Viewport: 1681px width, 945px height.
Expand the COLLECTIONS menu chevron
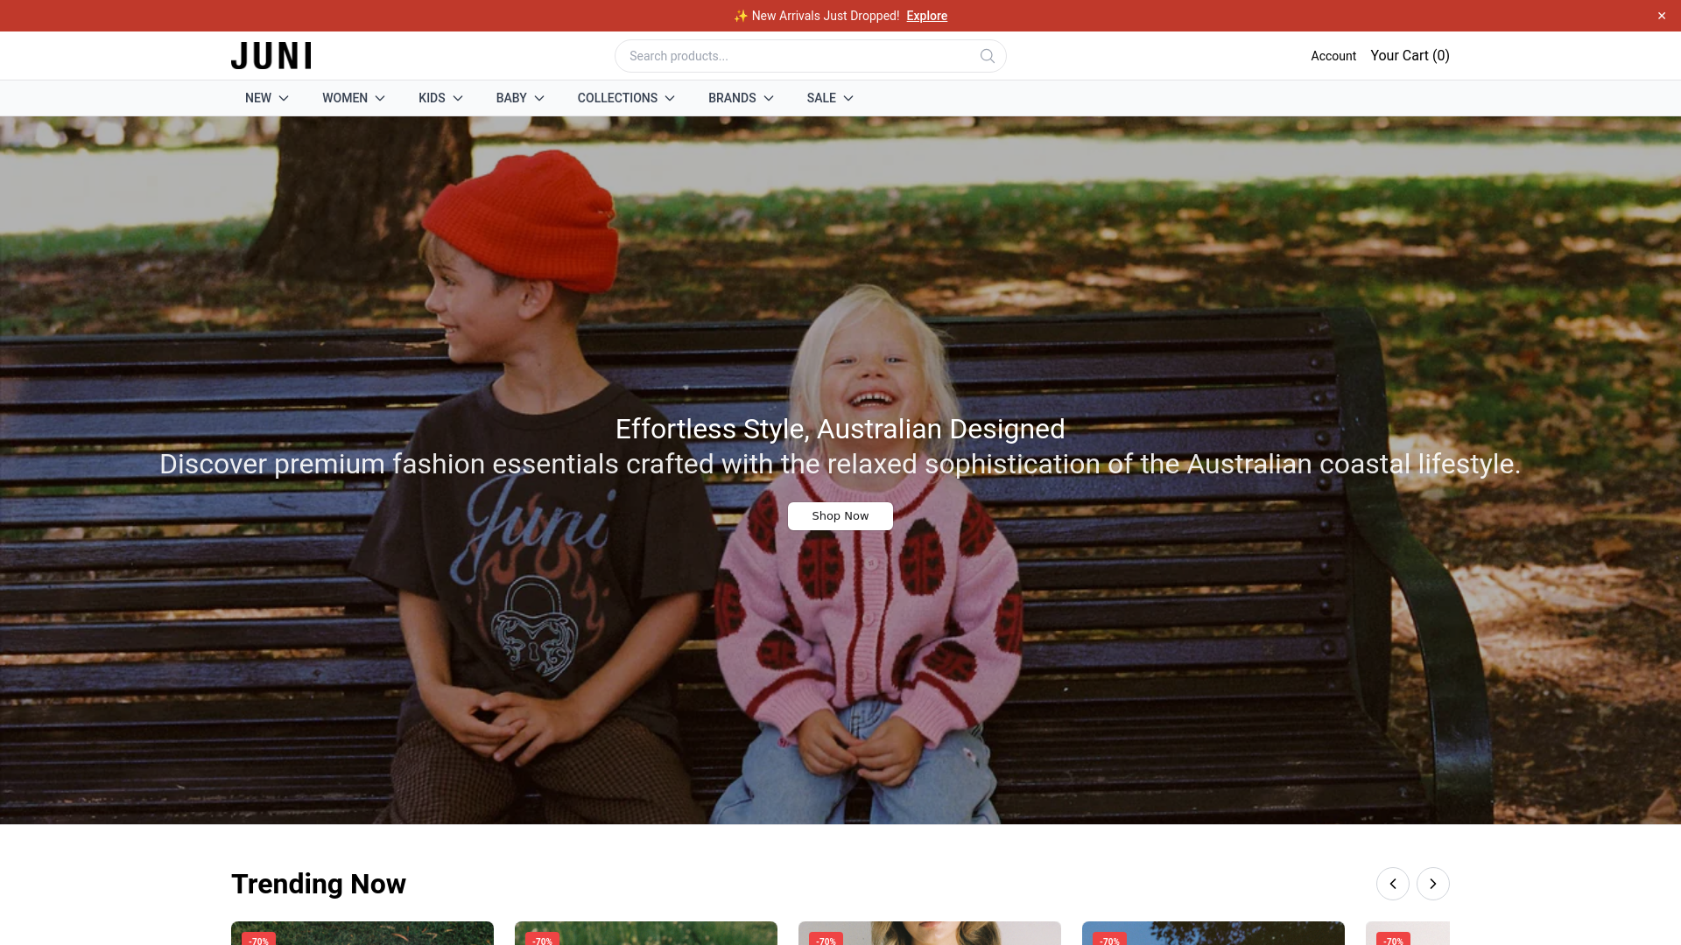tap(670, 98)
